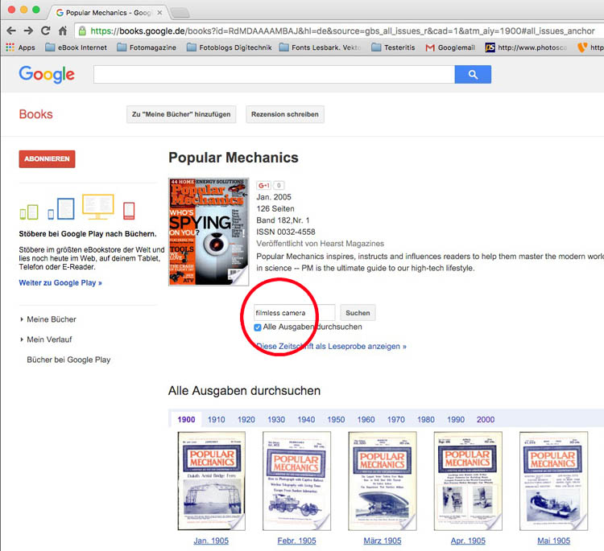Open the eBook Internet bookmark folder
Screen dimensions: 604x551
(x=77, y=47)
